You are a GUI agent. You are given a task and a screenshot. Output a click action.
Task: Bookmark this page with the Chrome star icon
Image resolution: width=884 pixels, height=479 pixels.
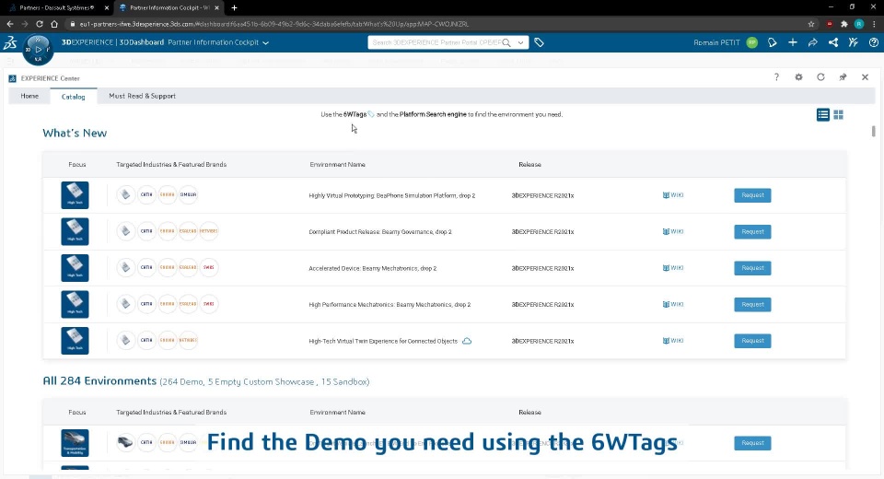pyautogui.click(x=811, y=24)
